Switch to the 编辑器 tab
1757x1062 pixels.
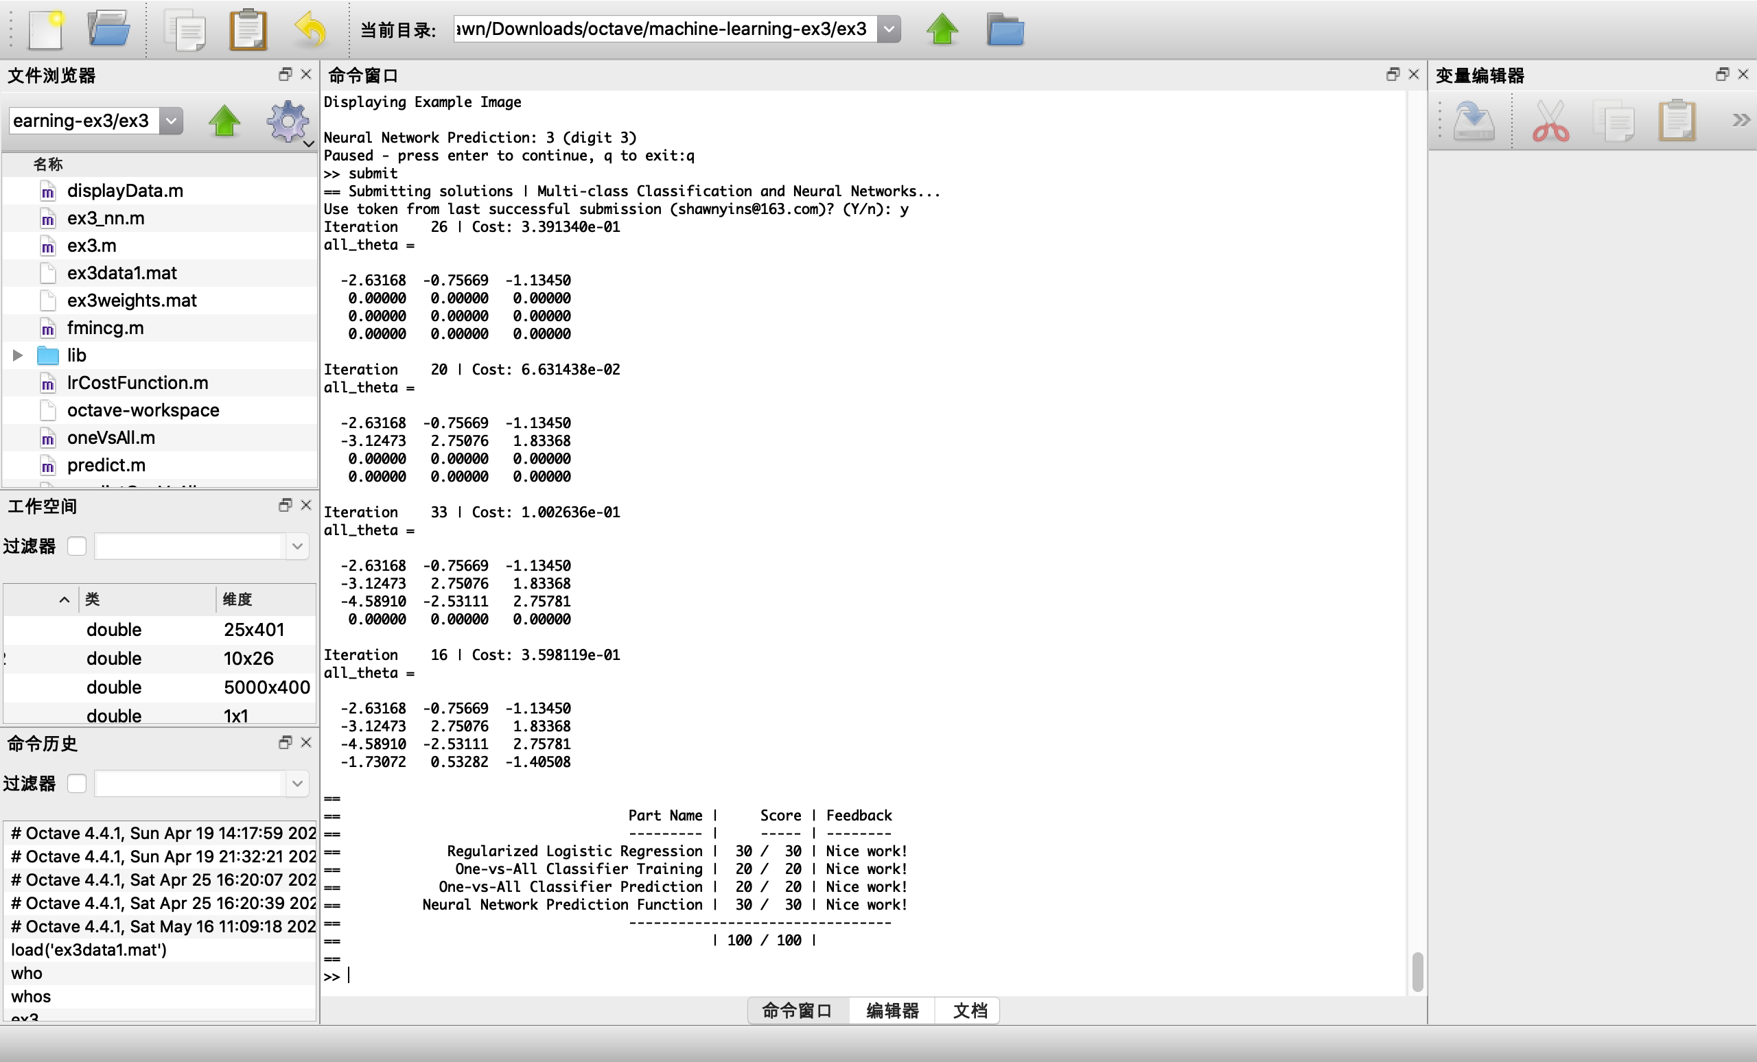tap(892, 1010)
